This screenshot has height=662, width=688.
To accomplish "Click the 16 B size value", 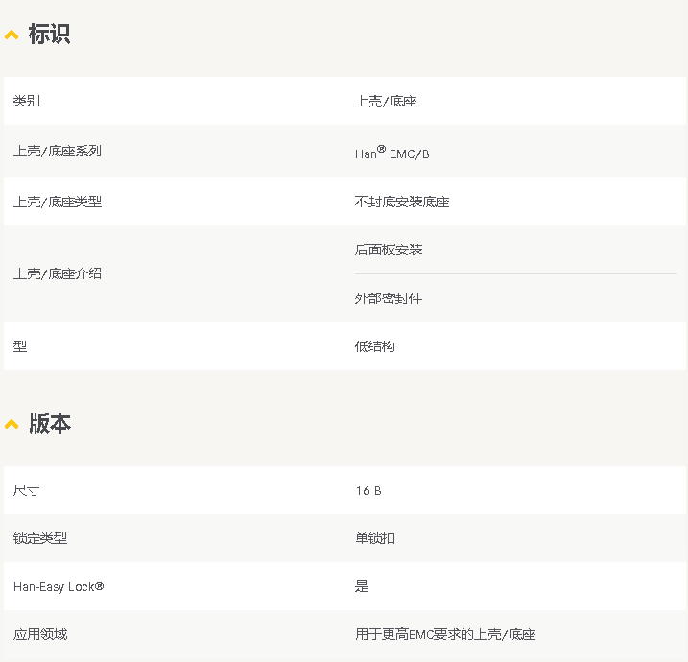I will (368, 491).
